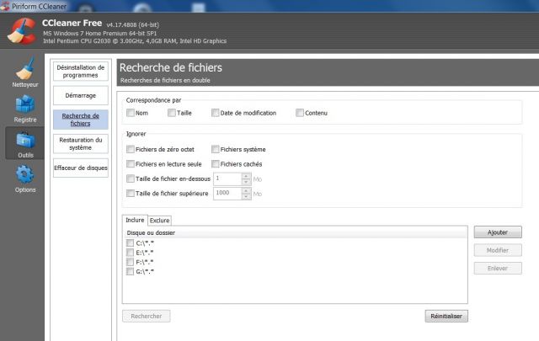Switch to the Inclure tab
This screenshot has height=341, width=539.
pos(135,220)
